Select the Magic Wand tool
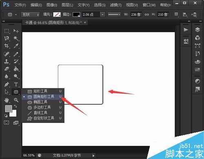 (16, 39)
